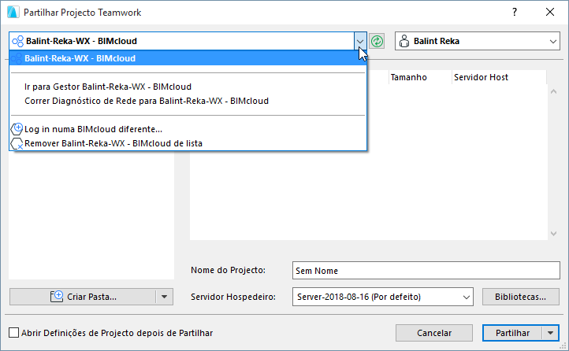Image resolution: width=569 pixels, height=351 pixels.
Task: Open Criar Pasta dropdown arrow
Action: tap(165, 297)
